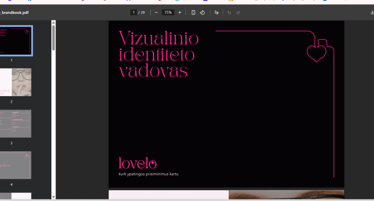374x201 pixels.
Task: Click the sidebar scrollbar down arrow
Action: [x=53, y=197]
